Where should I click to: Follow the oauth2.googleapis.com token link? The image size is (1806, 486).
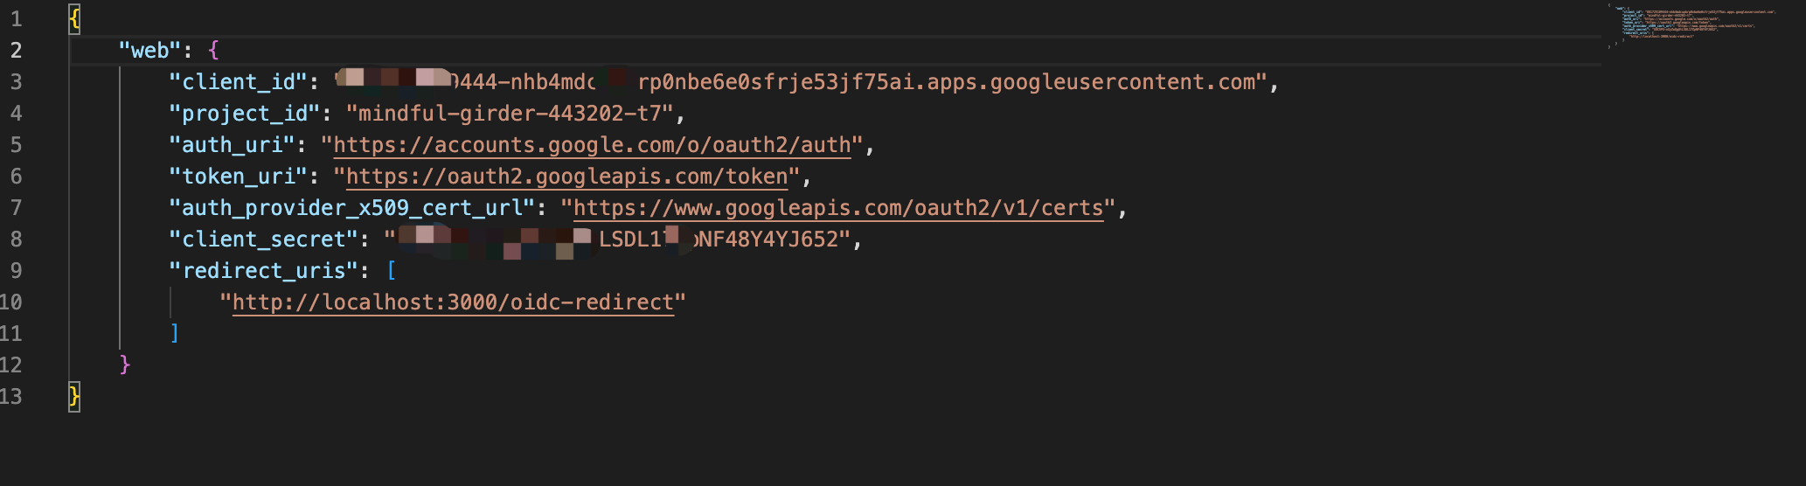click(x=567, y=177)
